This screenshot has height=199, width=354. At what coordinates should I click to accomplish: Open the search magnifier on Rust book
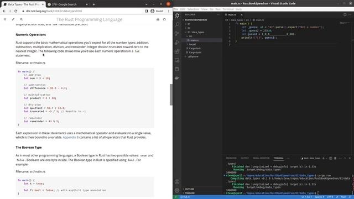click(x=21, y=19)
